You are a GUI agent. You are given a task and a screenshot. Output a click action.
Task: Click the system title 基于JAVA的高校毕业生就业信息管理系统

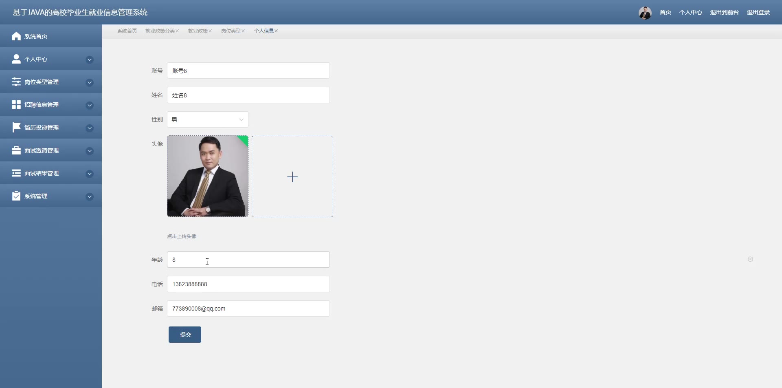[x=80, y=13]
